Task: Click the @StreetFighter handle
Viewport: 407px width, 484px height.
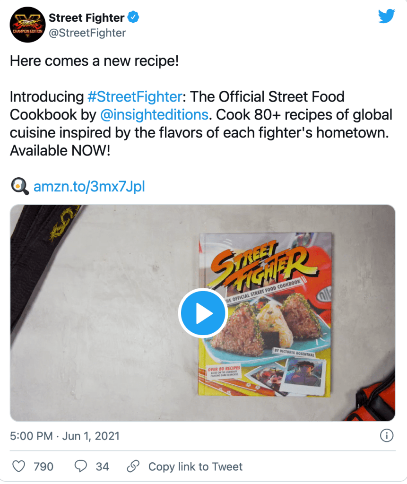Action: 87,33
